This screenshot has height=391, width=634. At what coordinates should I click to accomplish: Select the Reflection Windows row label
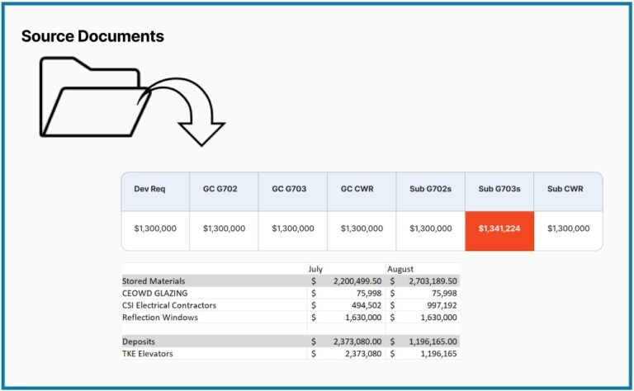coord(160,318)
